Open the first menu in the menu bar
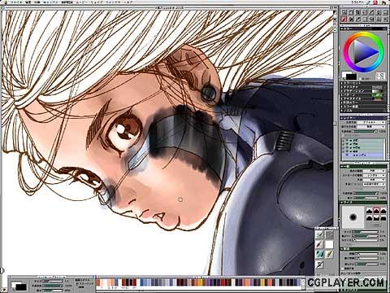The height and width of the screenshot is (293, 390). click(x=17, y=2)
